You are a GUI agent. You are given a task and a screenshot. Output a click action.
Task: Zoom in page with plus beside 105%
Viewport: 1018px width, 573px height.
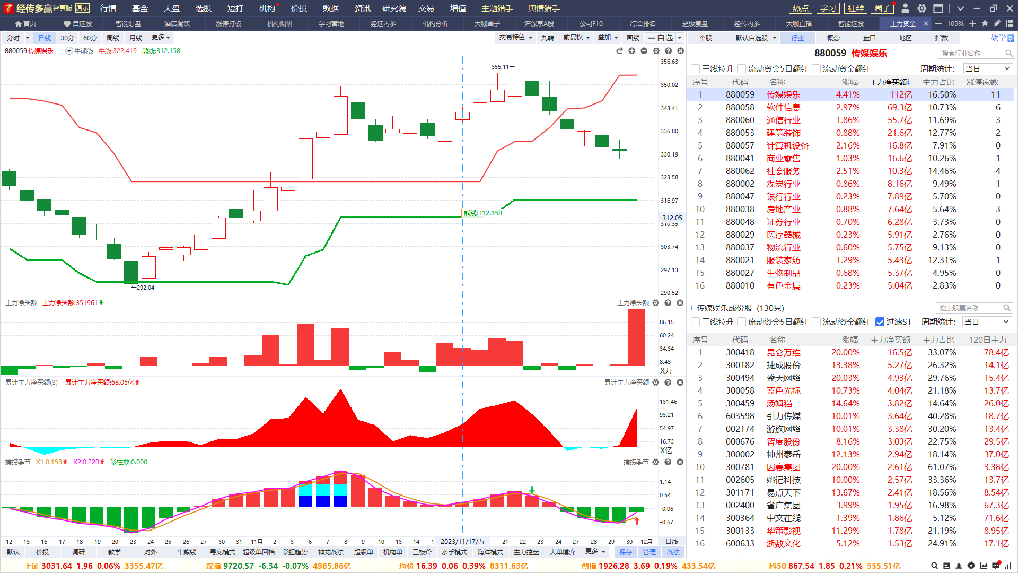click(973, 24)
